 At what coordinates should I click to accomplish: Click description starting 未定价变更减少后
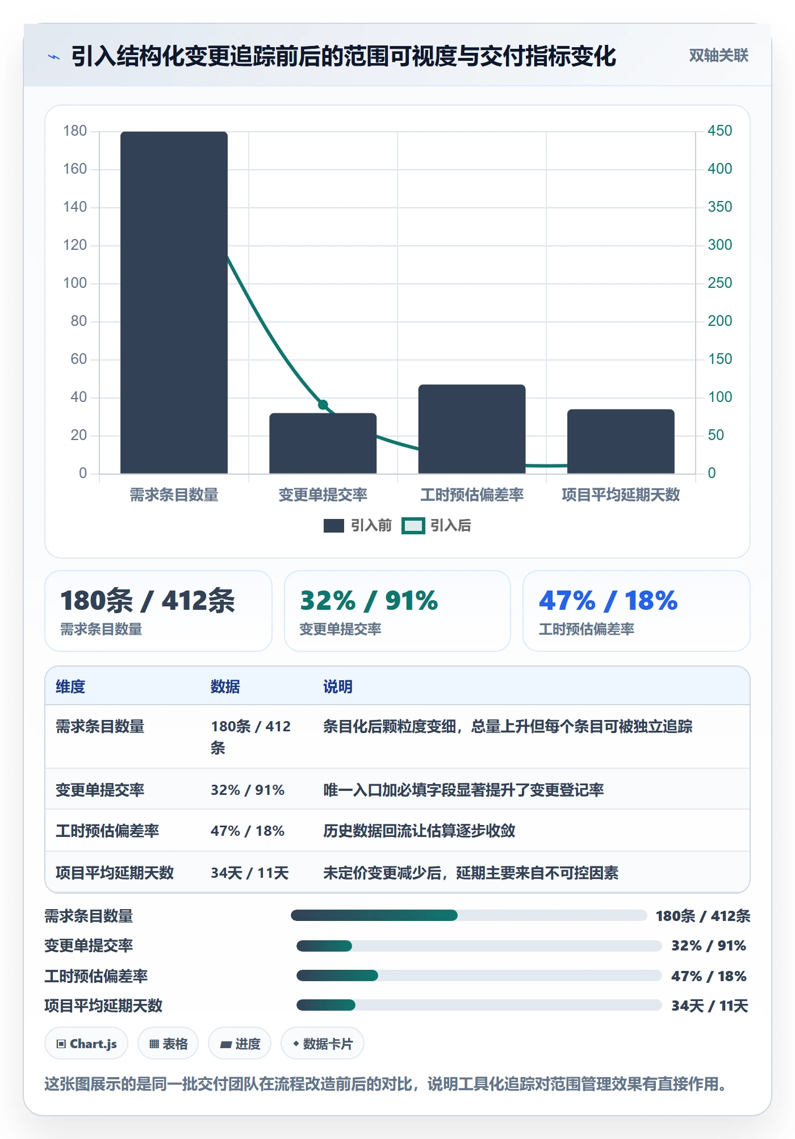(x=471, y=873)
